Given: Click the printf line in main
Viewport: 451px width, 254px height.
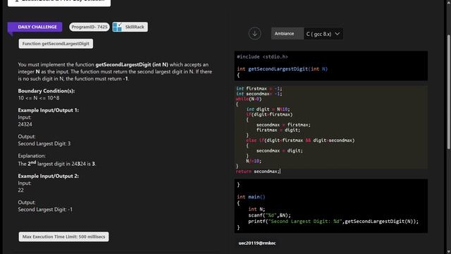Looking at the screenshot, I should tap(333, 222).
